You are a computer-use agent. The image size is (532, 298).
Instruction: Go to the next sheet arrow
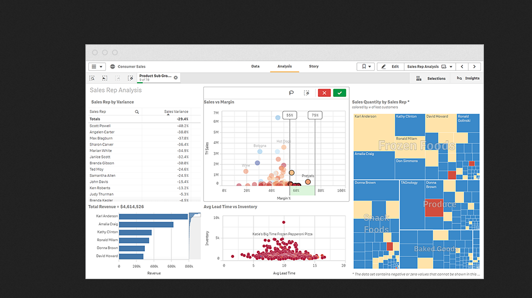click(x=475, y=67)
